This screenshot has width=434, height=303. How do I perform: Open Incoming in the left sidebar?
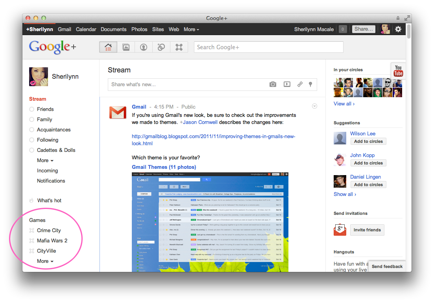47,171
